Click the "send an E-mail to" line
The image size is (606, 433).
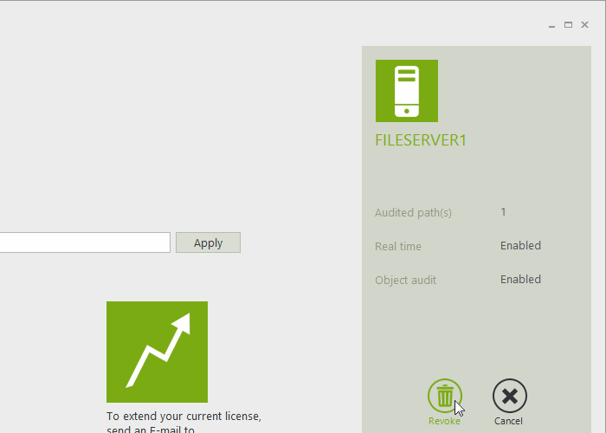(x=151, y=430)
